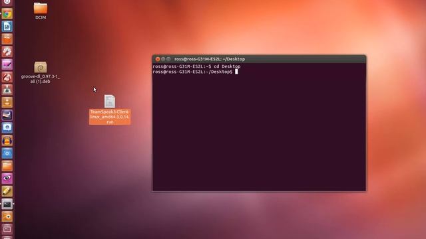The image size is (426, 239).
Task: Open the orange folder file manager in launcher
Action: coord(7,166)
